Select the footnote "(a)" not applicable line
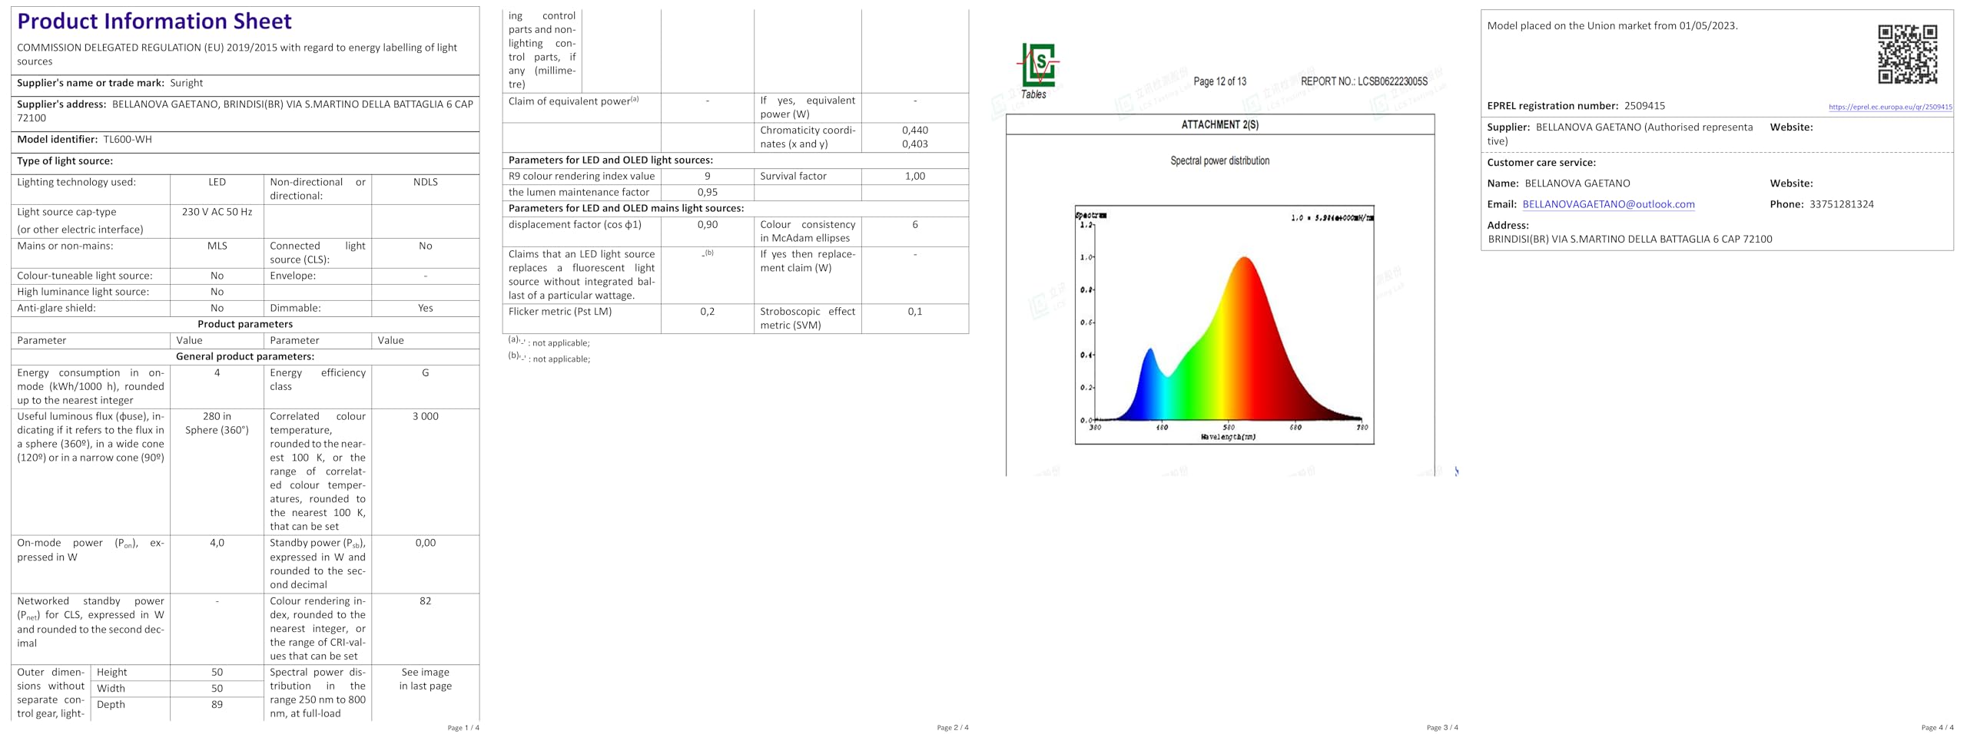The height and width of the screenshot is (734, 1967). click(x=549, y=342)
